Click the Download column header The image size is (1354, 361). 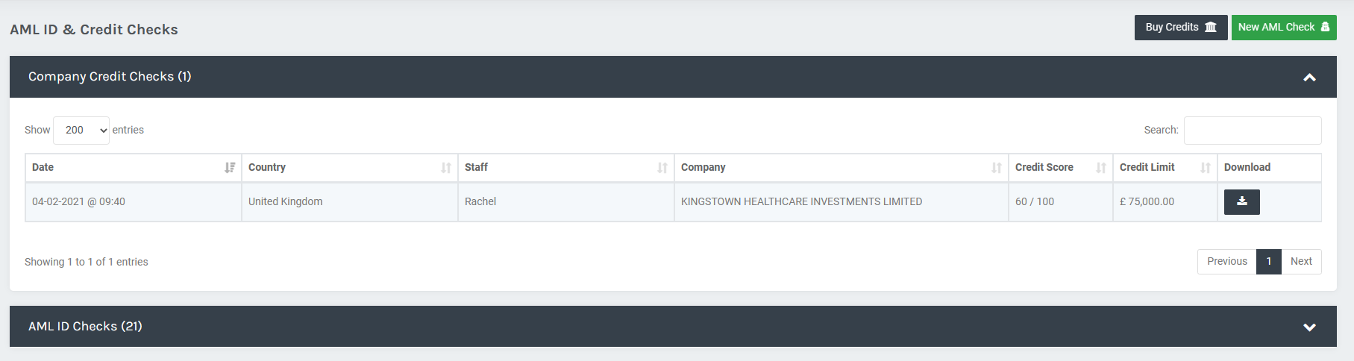(x=1247, y=168)
